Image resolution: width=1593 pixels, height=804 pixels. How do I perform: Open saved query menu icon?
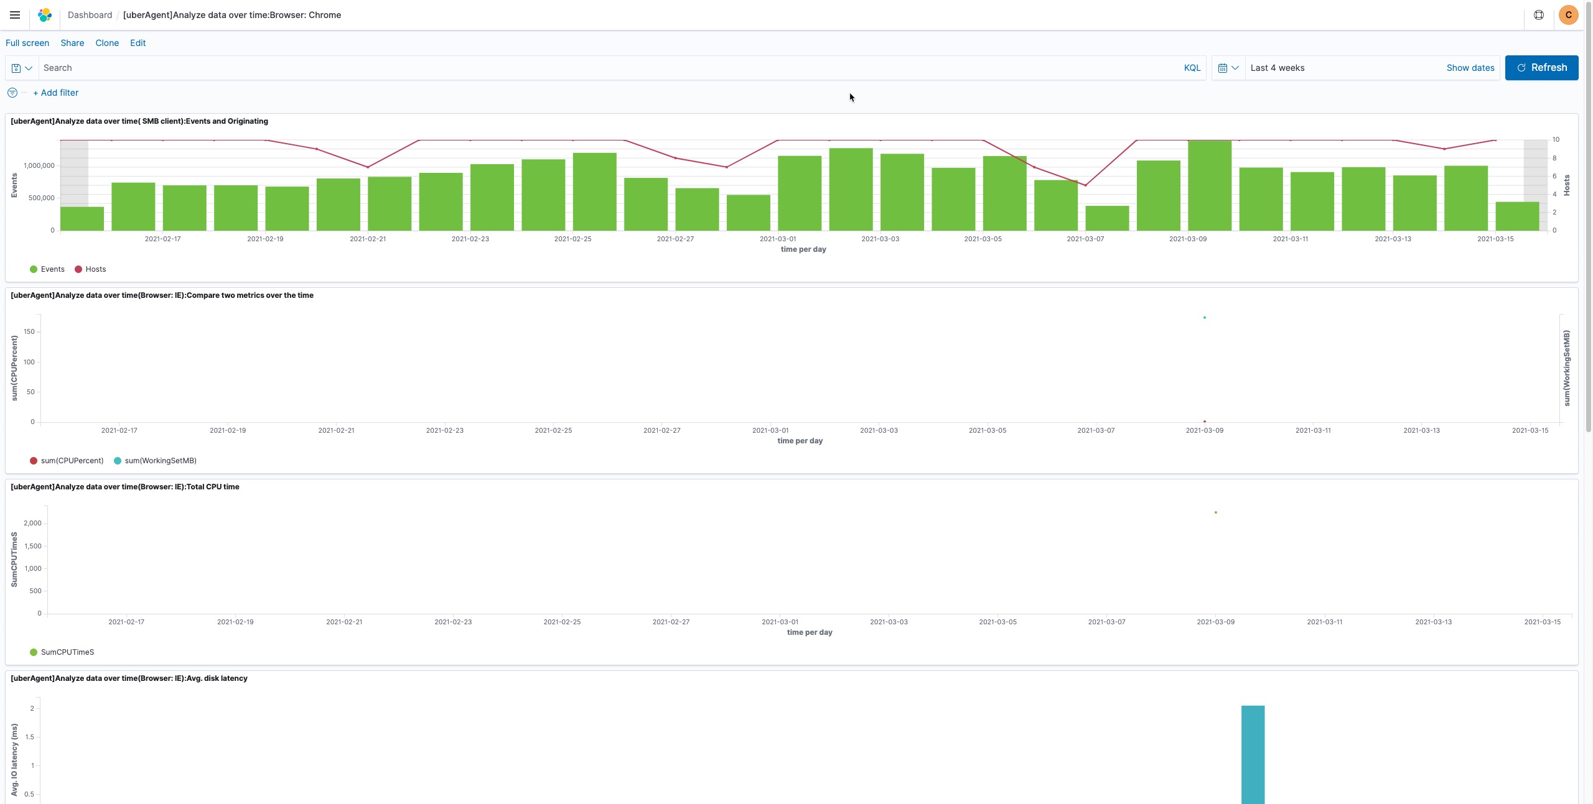click(x=22, y=68)
